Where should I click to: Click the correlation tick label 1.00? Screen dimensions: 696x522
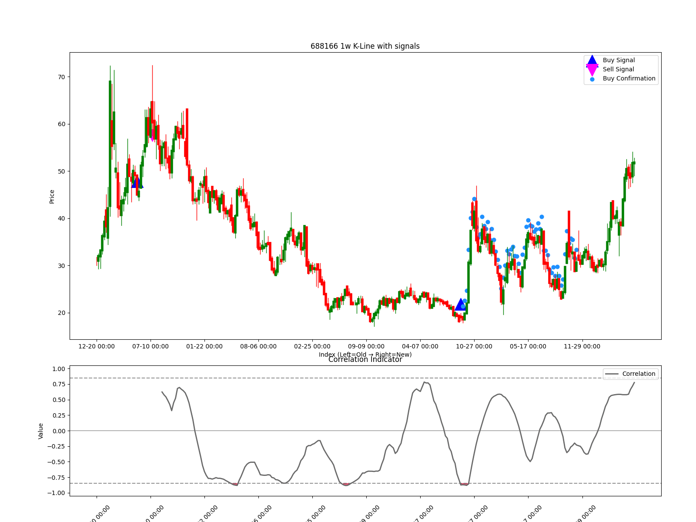click(x=59, y=369)
